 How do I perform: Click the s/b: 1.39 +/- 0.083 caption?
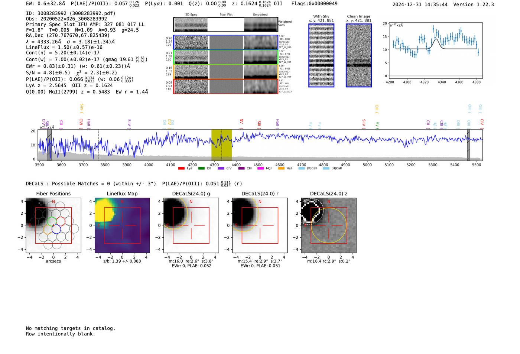point(122,261)
